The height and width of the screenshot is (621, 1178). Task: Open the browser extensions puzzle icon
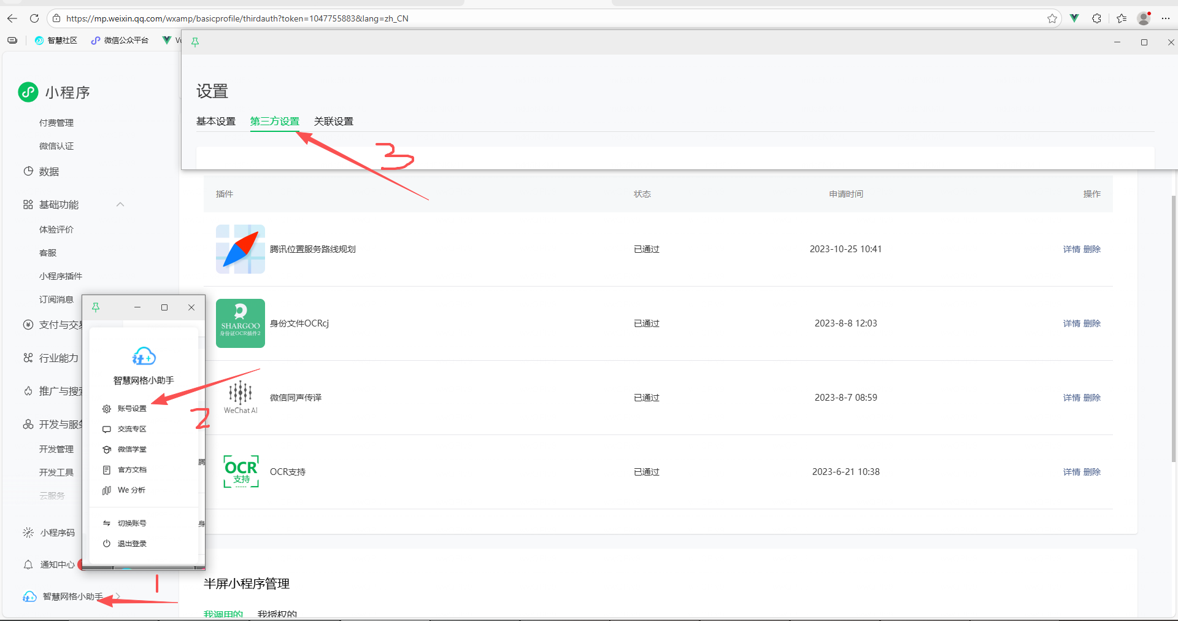1097,18
